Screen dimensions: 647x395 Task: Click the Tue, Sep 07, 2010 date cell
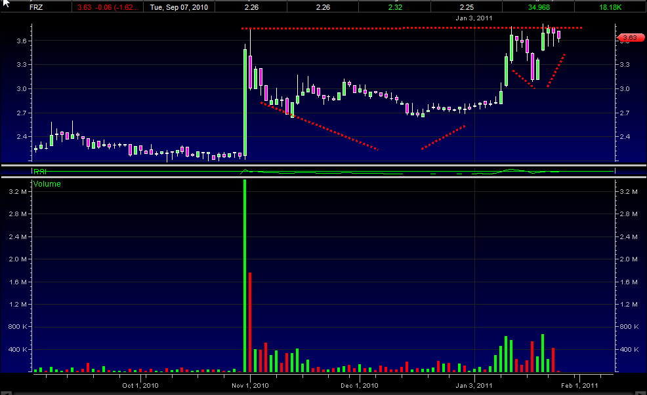(179, 7)
